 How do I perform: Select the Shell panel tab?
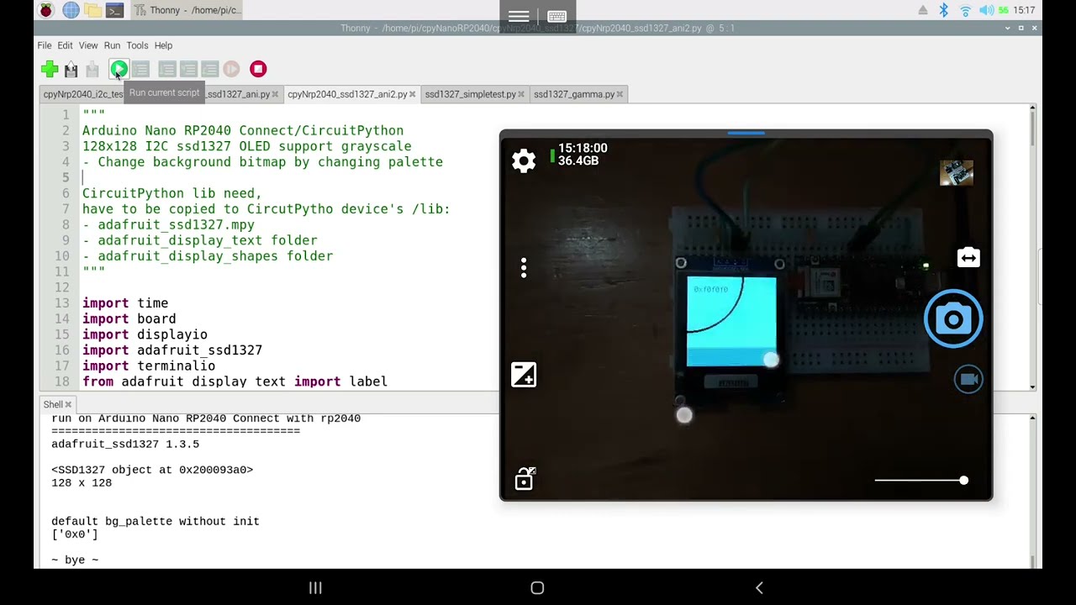pyautogui.click(x=53, y=404)
